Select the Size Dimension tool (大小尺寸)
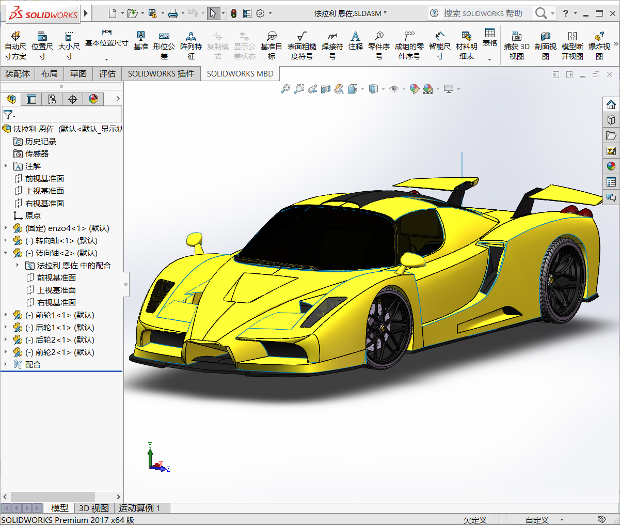This screenshot has height=525, width=620. tap(69, 45)
